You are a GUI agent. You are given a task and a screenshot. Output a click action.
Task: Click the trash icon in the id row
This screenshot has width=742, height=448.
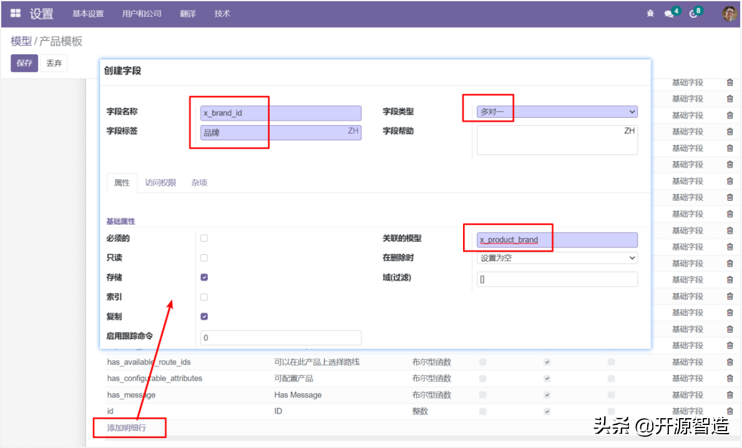tap(730, 411)
